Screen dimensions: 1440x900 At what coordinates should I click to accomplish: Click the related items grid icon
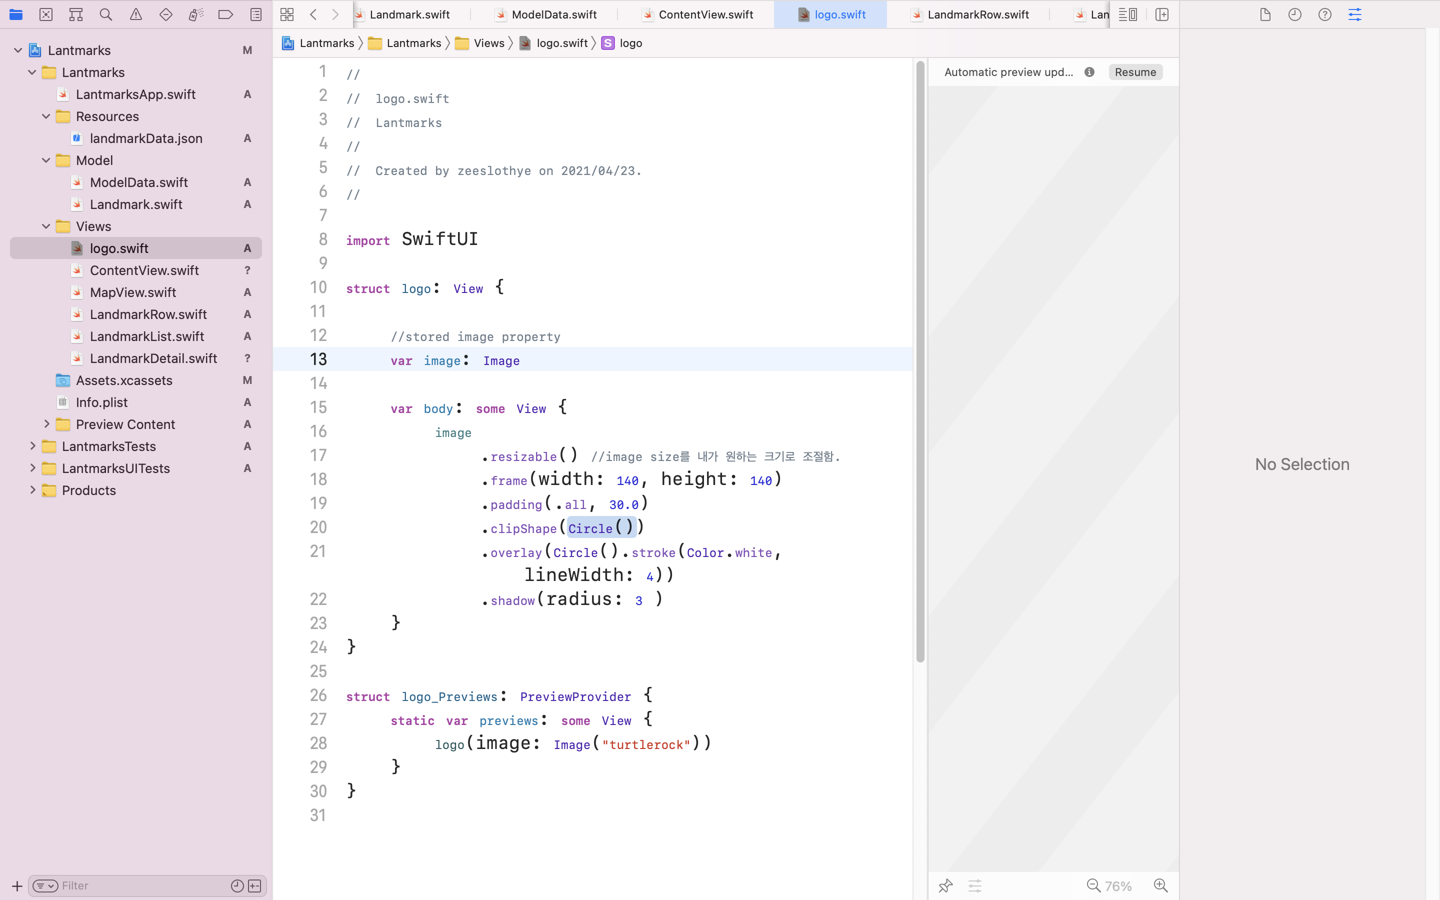click(x=287, y=14)
